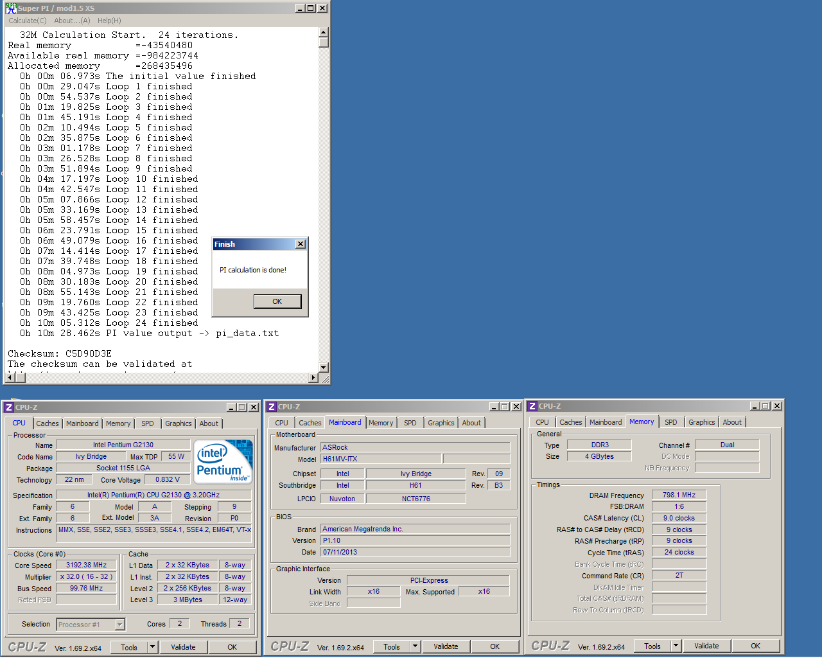The width and height of the screenshot is (822, 658).
Task: Click Validate button in CPU window
Action: (x=183, y=647)
